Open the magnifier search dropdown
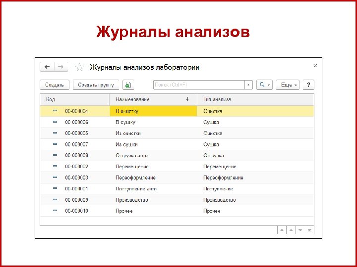The width and height of the screenshot is (357, 267). tap(264, 85)
